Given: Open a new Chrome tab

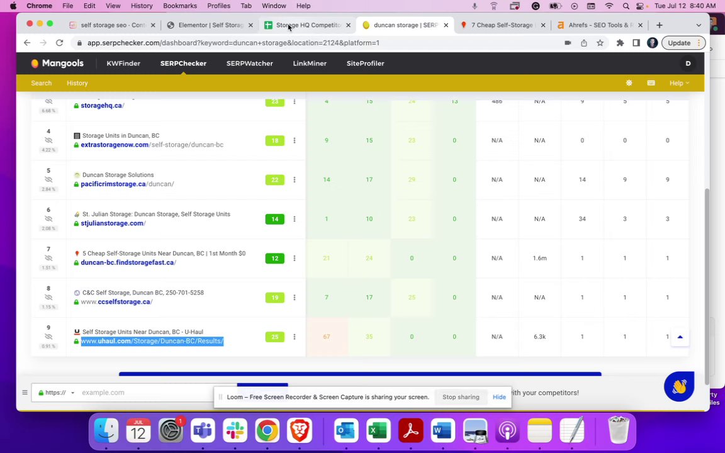Looking at the screenshot, I should coord(660,25).
